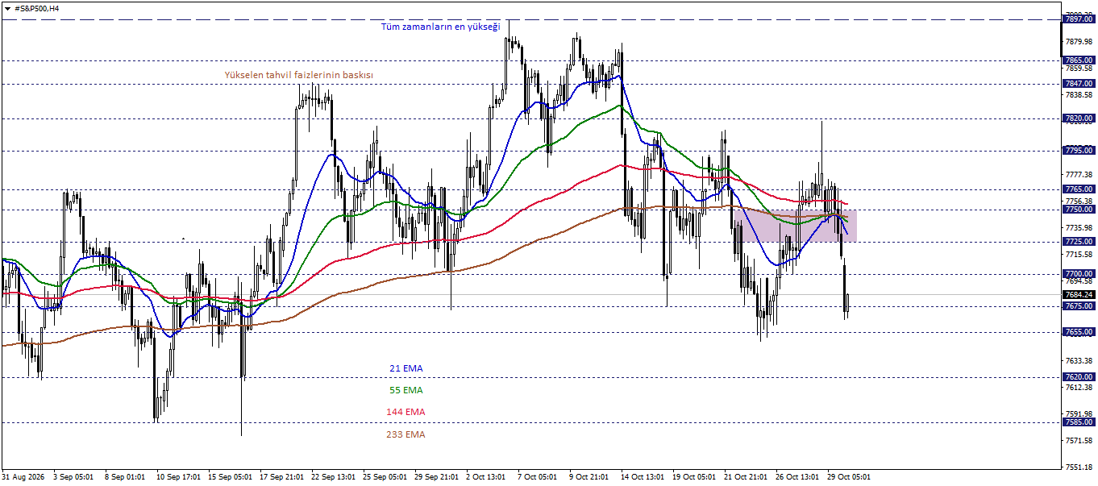The width and height of the screenshot is (1098, 486).
Task: Click the 7571.58 value on price scale
Action: pyautogui.click(x=1079, y=440)
